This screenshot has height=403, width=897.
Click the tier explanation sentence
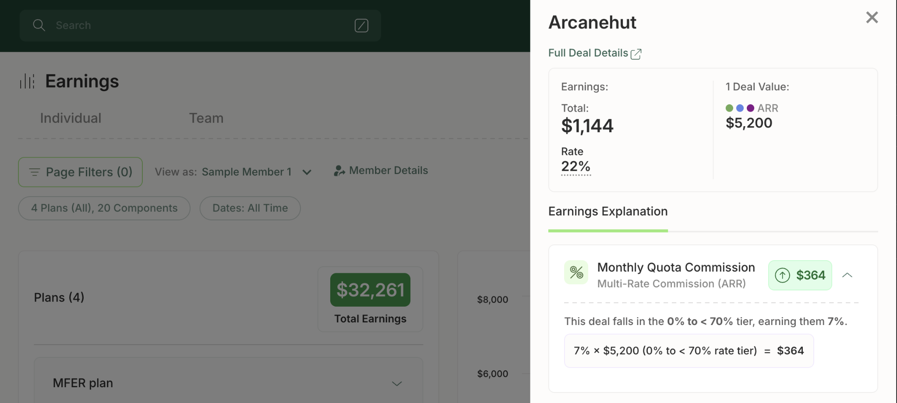(x=706, y=322)
